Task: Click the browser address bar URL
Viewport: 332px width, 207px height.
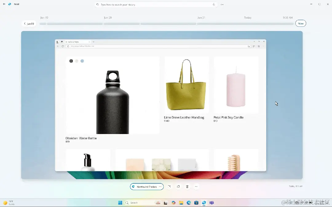Action: click(83, 46)
